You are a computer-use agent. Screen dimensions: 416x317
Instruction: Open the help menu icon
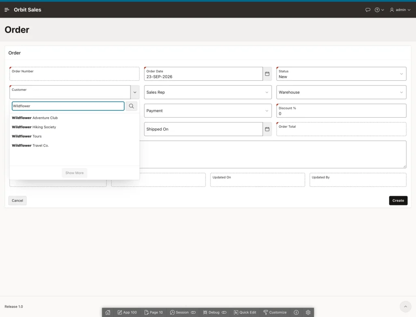379,10
